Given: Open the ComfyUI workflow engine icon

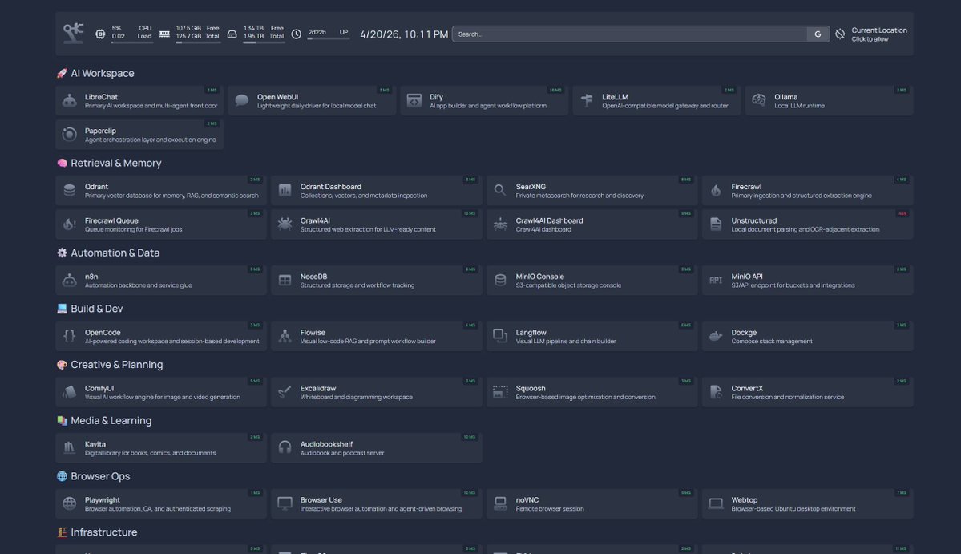Looking at the screenshot, I should click(x=69, y=391).
